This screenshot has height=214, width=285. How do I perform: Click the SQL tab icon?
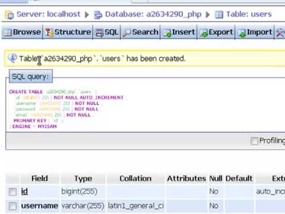click(x=99, y=33)
